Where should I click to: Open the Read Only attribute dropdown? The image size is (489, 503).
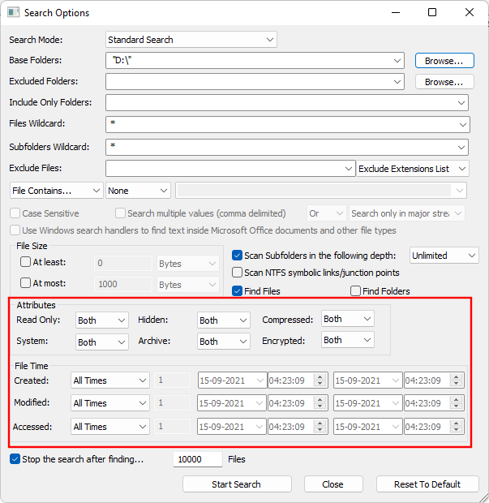point(101,320)
